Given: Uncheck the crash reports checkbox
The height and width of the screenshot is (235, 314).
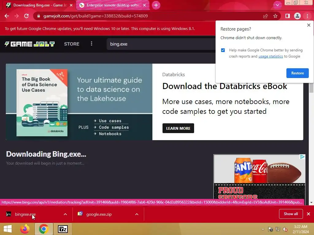Looking at the screenshot, I should point(223,50).
